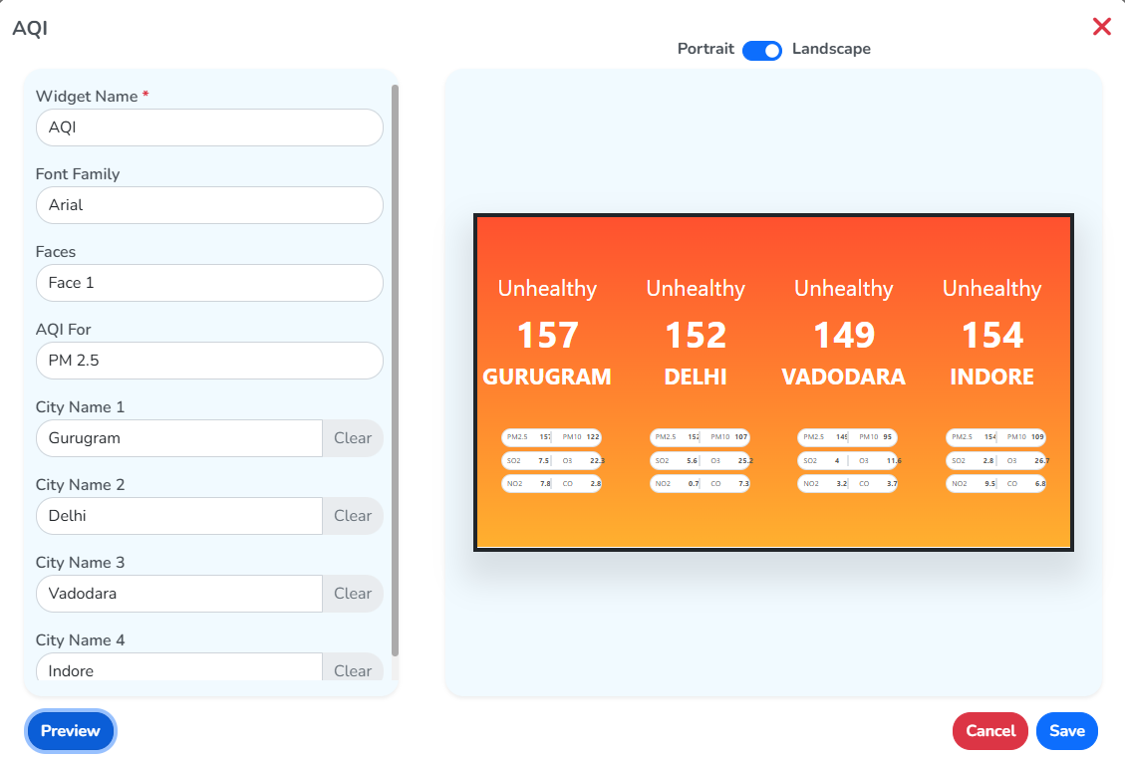1125x759 pixels.
Task: Click the DELHI city name in preview
Action: point(696,377)
